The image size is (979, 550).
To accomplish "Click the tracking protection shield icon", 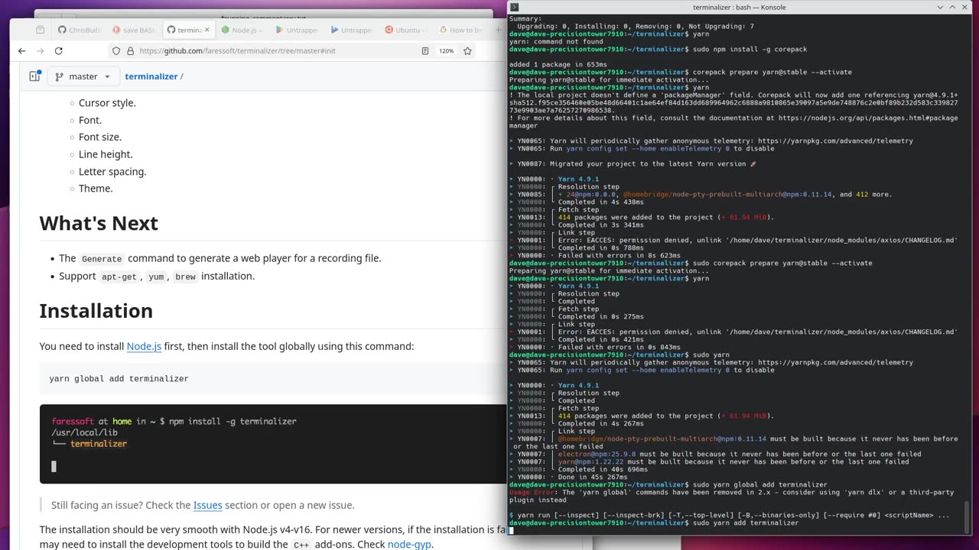I will [x=116, y=51].
